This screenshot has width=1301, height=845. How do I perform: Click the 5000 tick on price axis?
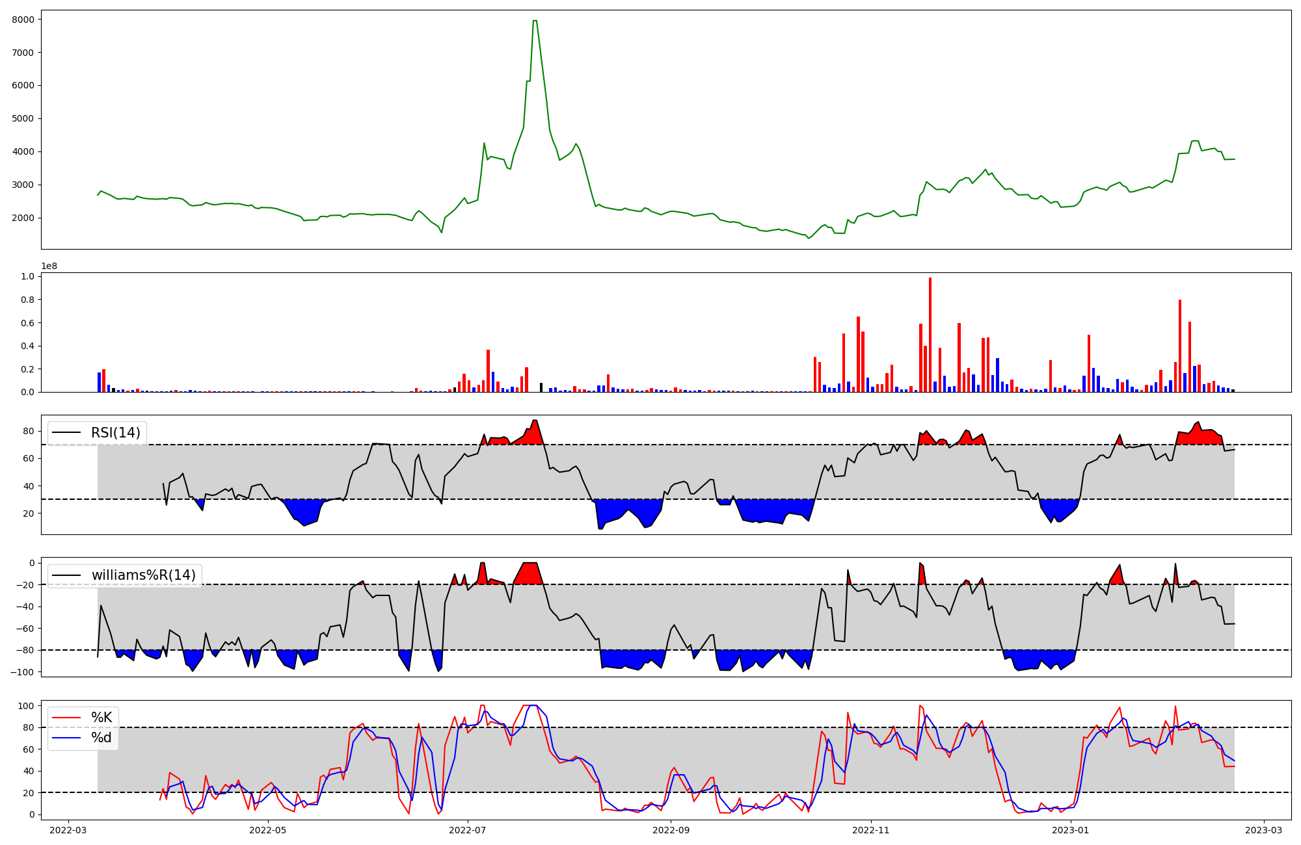(x=23, y=119)
